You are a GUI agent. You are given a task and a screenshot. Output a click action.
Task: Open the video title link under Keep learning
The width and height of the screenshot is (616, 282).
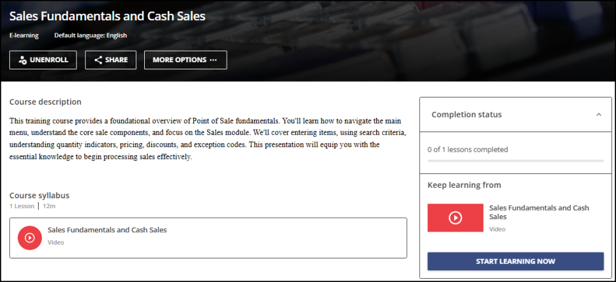pos(539,211)
